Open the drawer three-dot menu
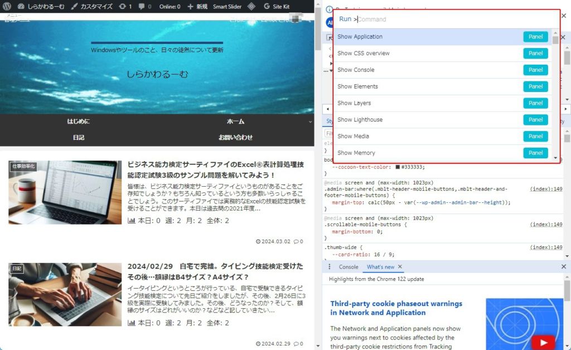The height and width of the screenshot is (350, 571). click(330, 267)
